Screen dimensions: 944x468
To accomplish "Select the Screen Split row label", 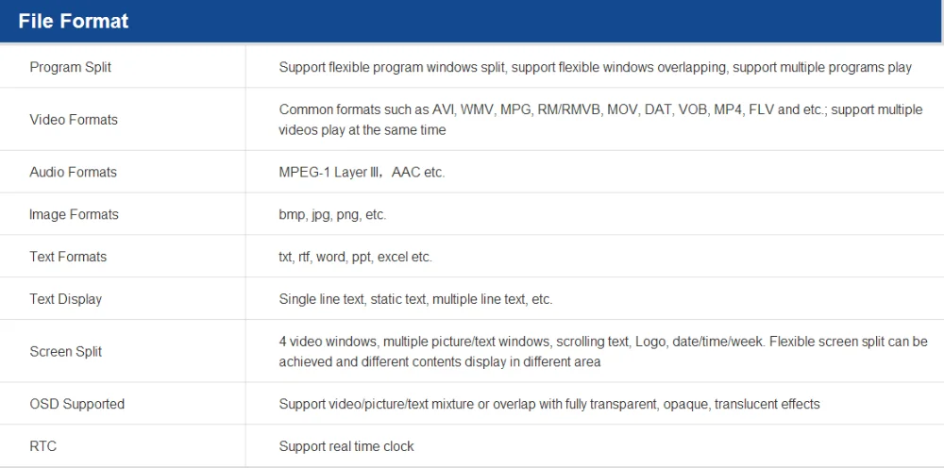I will [x=65, y=351].
